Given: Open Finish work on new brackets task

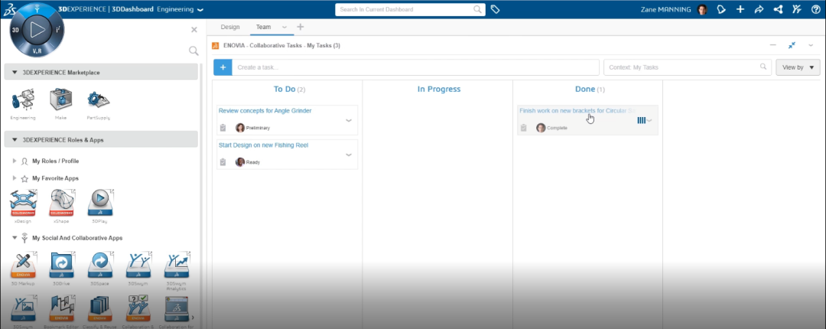Looking at the screenshot, I should point(577,111).
